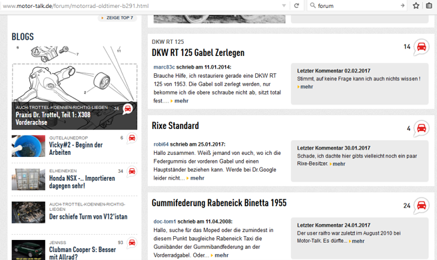
Task: Click blog author label GUTELAUNEDROP
Action: [x=69, y=138]
